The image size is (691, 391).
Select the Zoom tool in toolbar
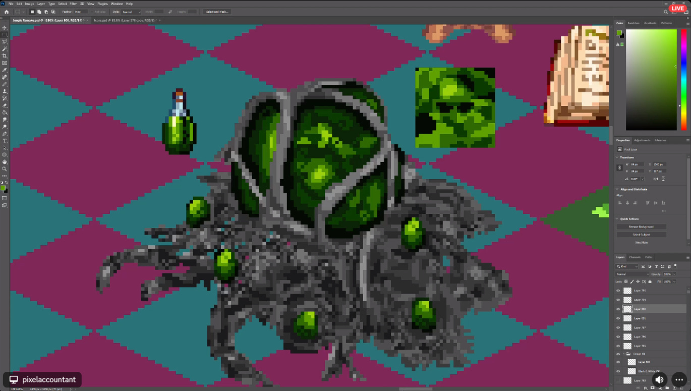(5, 169)
